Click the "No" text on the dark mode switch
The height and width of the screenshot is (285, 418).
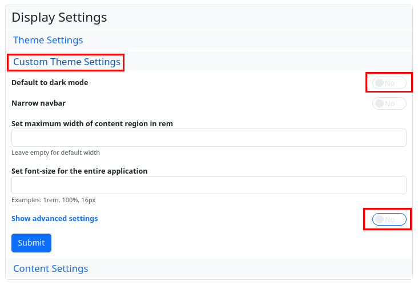pyautogui.click(x=389, y=83)
